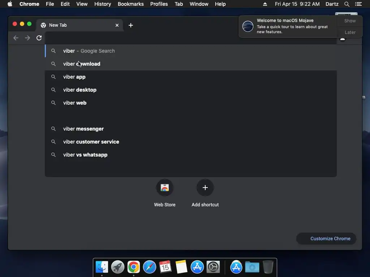Open the File menu
This screenshot has width=370, height=277.
(x=50, y=4)
